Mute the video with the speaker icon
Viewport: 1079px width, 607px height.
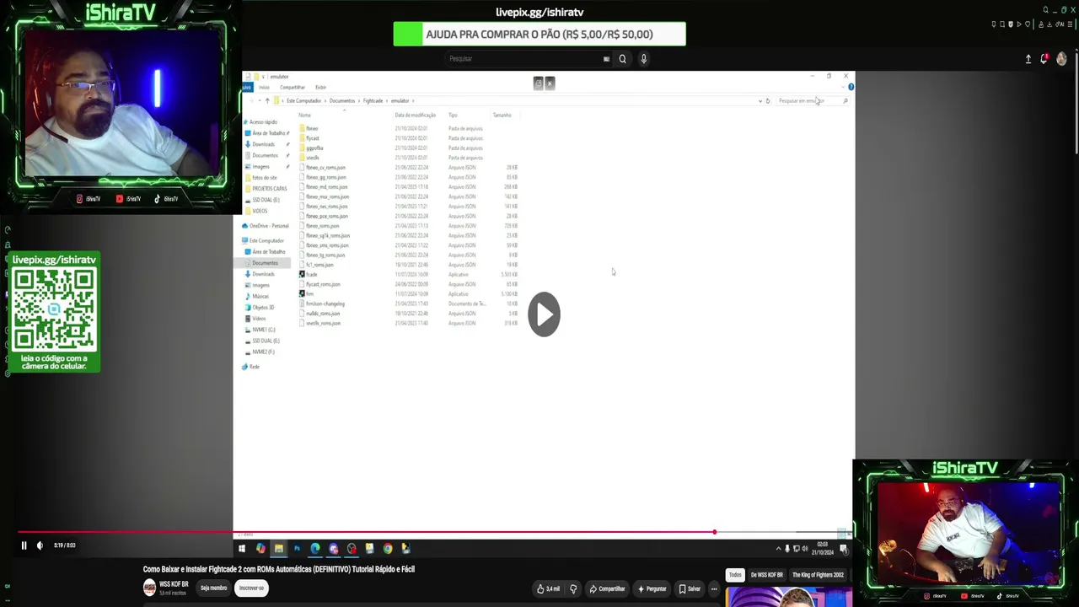click(40, 545)
